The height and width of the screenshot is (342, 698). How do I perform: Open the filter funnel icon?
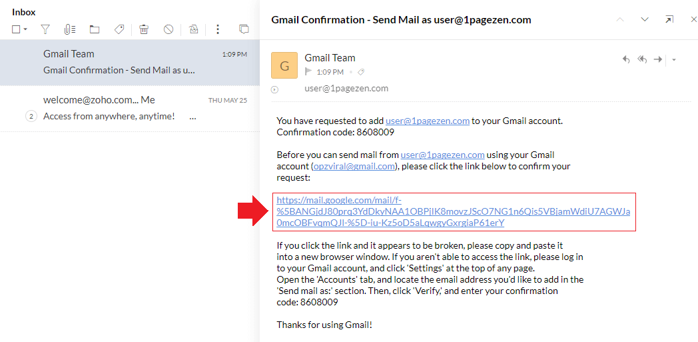pos(45,29)
